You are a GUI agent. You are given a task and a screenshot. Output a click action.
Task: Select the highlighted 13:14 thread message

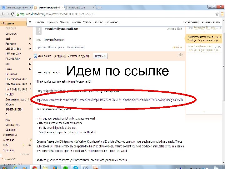click(x=204, y=38)
